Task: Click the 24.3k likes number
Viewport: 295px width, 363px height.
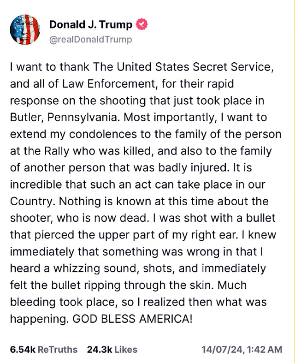Action: [x=99, y=349]
